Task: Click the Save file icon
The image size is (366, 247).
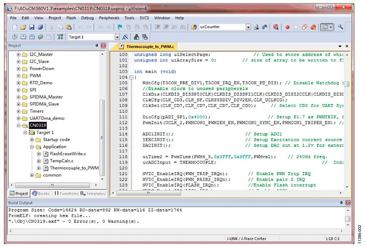Action: pyautogui.click(x=32, y=27)
